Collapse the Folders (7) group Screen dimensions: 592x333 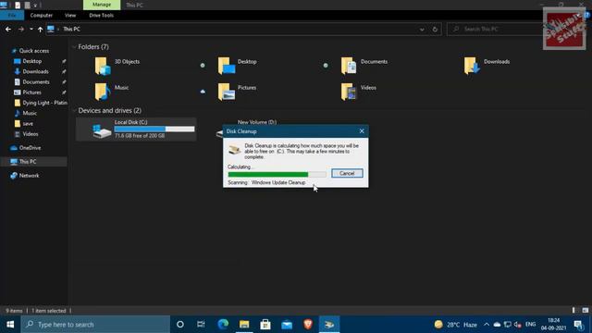coord(74,47)
